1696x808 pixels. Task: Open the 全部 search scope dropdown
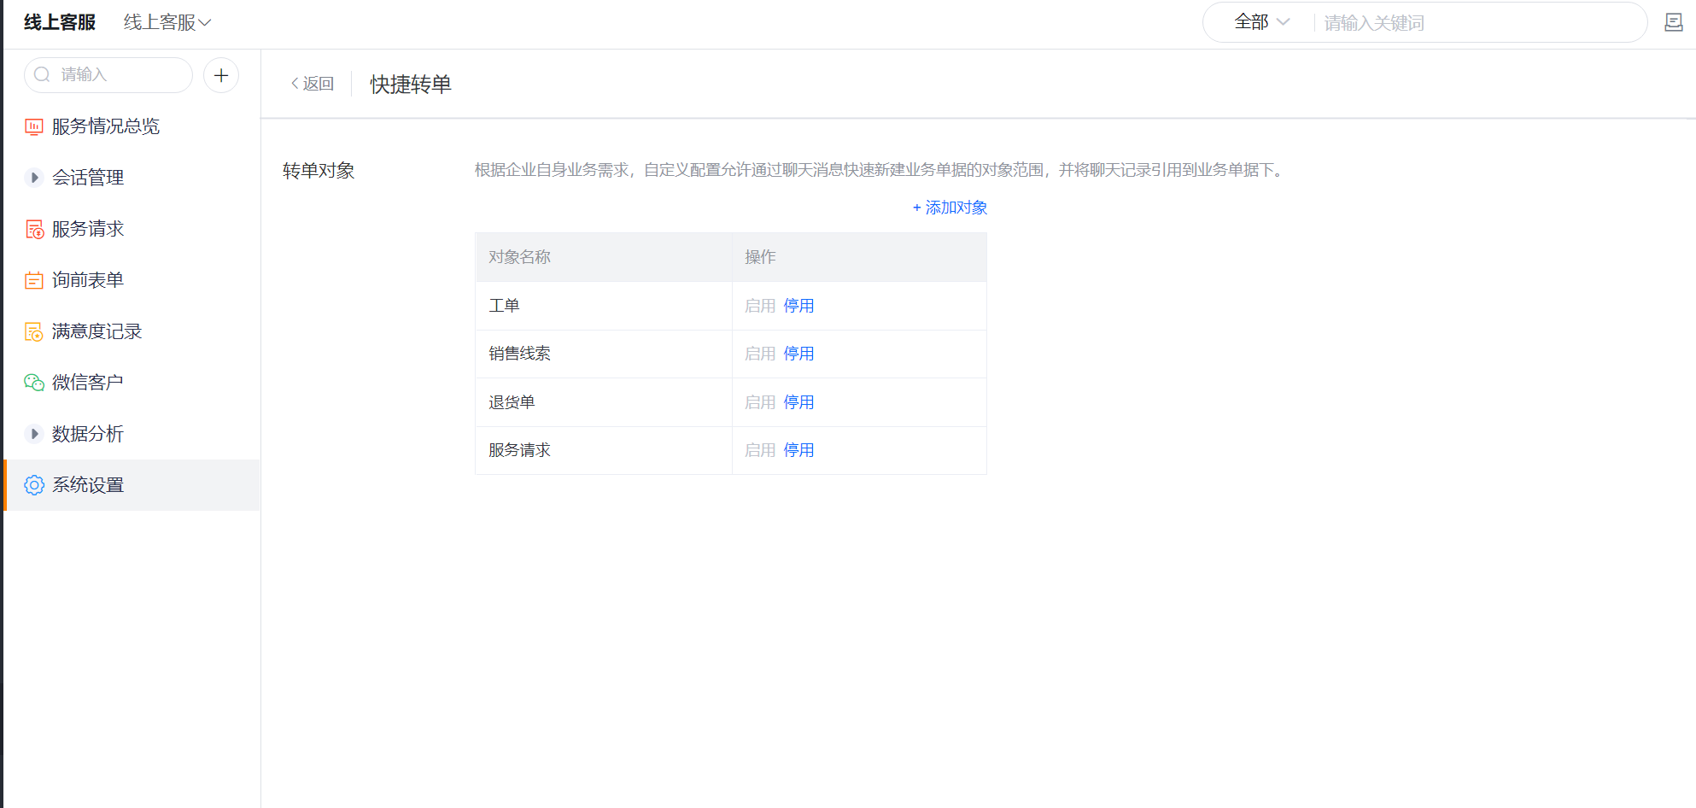click(1261, 22)
